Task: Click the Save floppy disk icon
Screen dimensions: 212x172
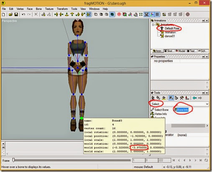Action: tap(16, 15)
